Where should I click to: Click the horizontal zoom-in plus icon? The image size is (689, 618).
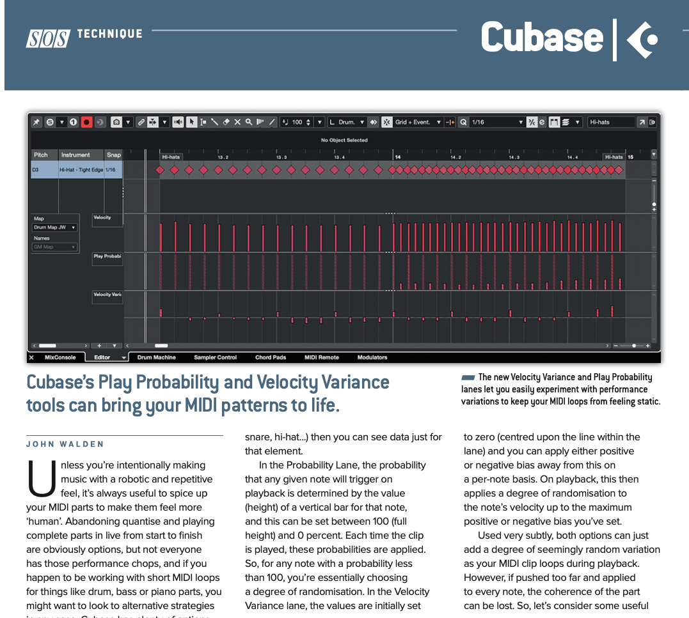coord(647,346)
